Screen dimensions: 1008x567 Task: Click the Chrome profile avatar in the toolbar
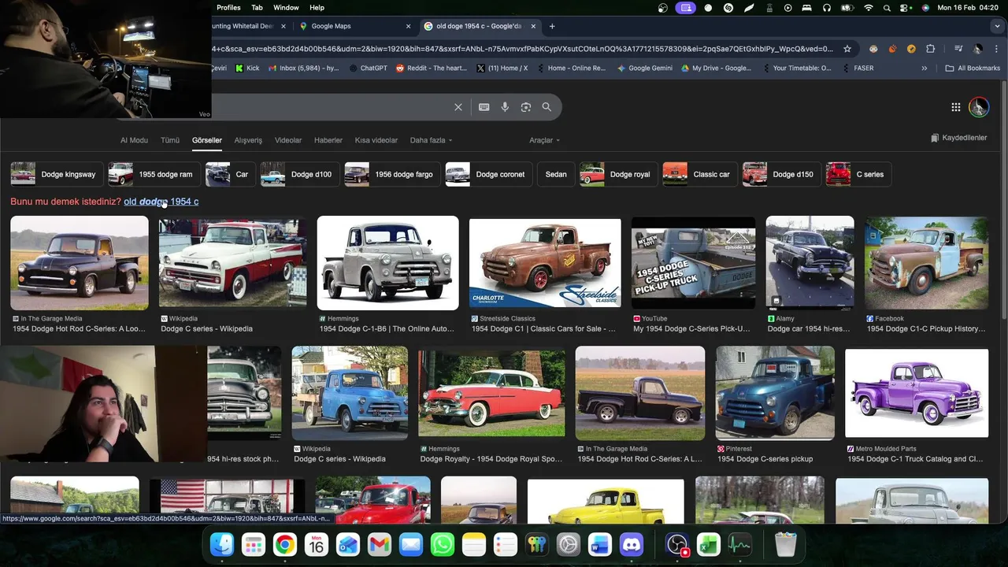point(977,49)
